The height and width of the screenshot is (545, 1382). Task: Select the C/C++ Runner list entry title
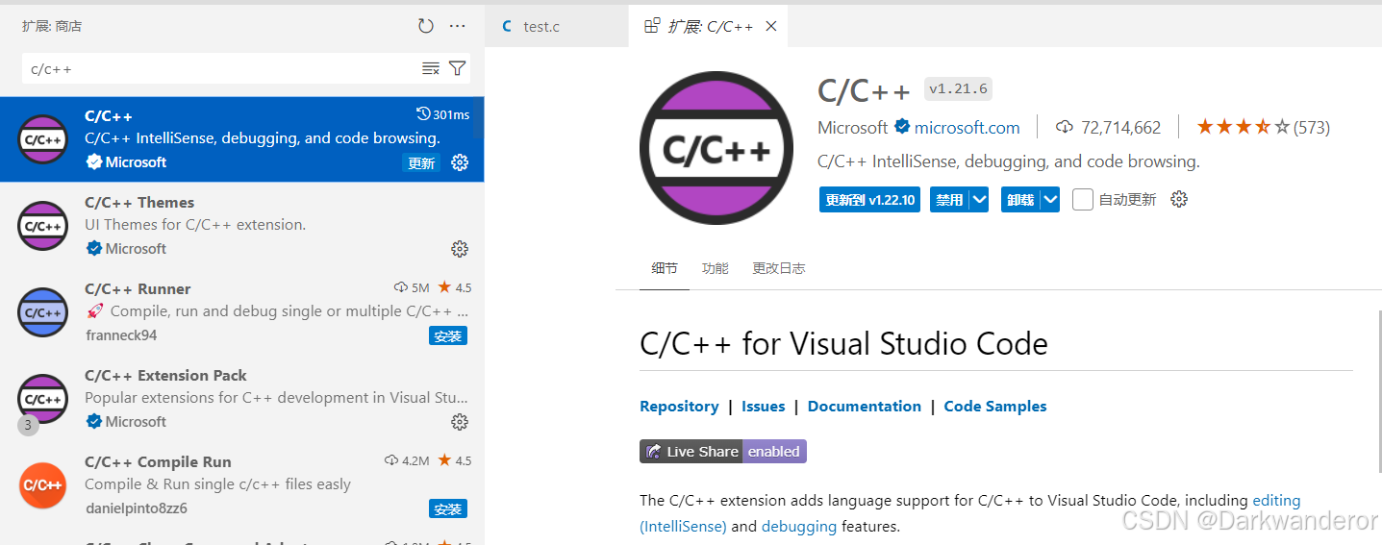coord(138,288)
